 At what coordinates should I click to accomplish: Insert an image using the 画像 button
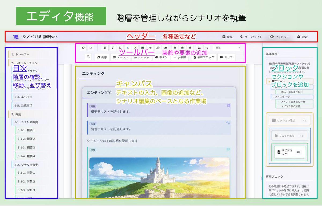click(x=102, y=57)
